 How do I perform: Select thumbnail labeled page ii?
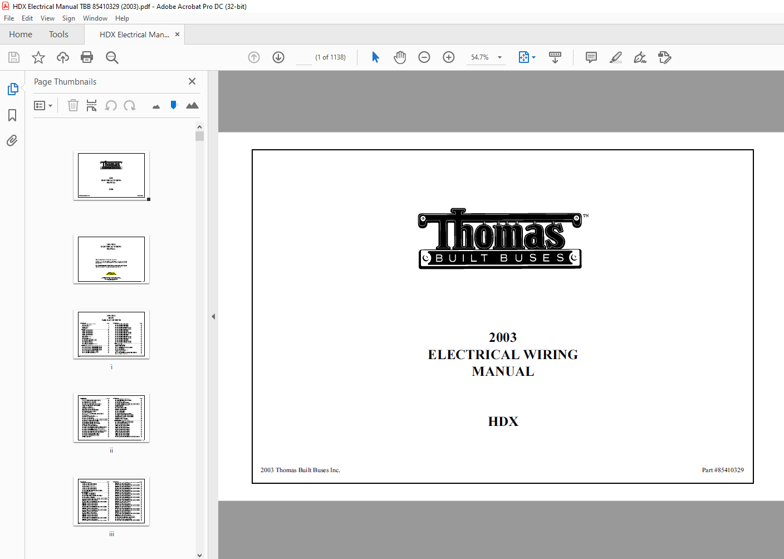pyautogui.click(x=111, y=418)
